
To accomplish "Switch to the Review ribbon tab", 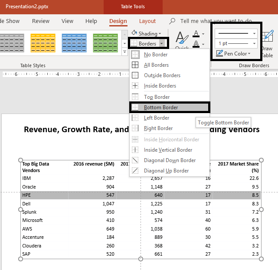I will tap(41, 21).
